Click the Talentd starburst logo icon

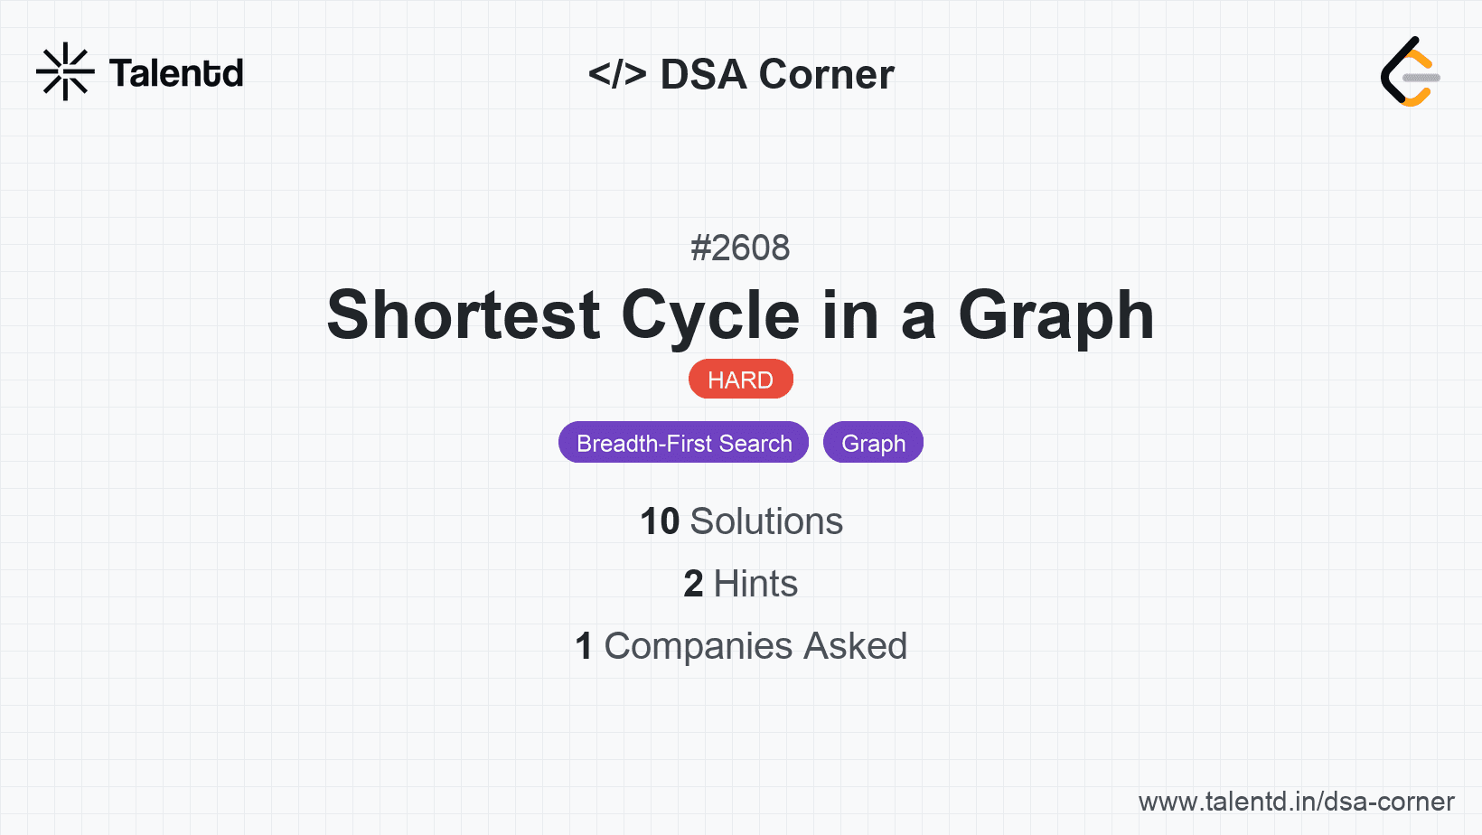point(65,72)
